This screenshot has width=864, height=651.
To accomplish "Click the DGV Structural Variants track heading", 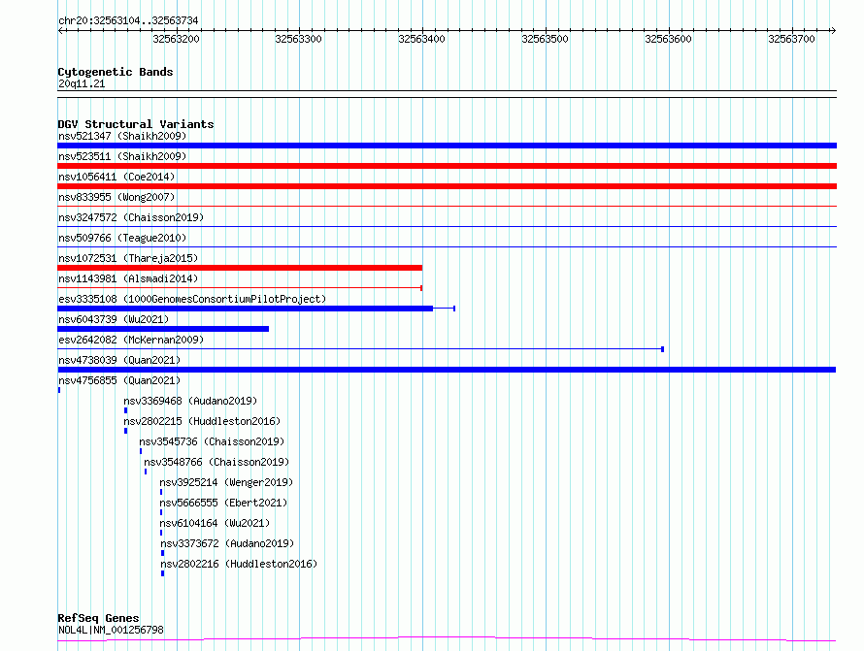I will 136,124.
